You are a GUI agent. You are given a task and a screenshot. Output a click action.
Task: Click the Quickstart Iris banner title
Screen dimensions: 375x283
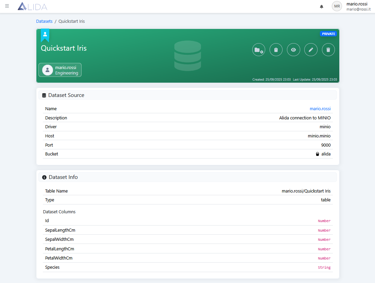64,48
